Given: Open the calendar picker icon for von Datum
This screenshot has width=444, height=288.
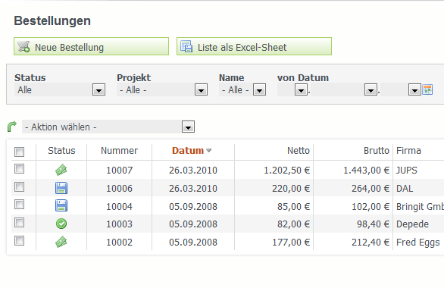Looking at the screenshot, I should pyautogui.click(x=427, y=89).
